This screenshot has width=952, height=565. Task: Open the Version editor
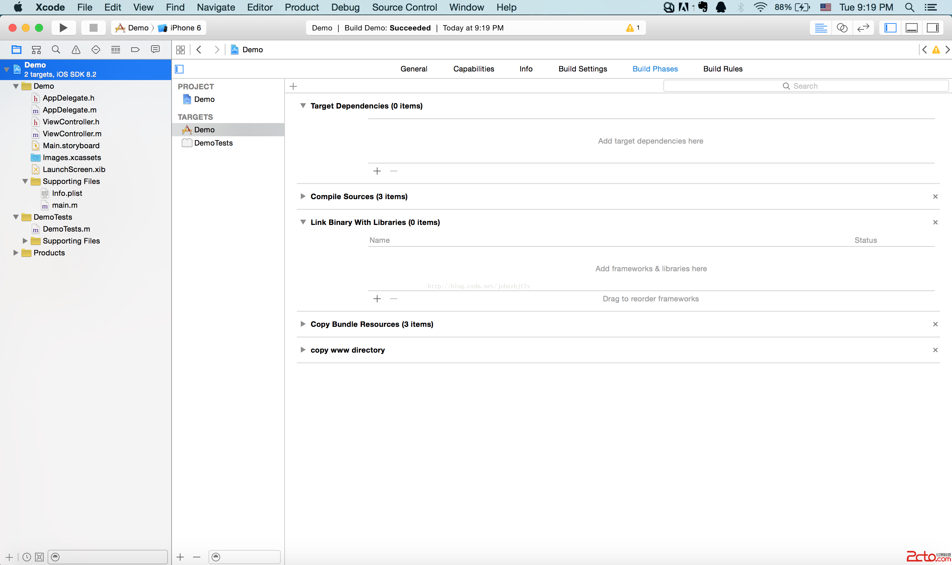tap(863, 28)
